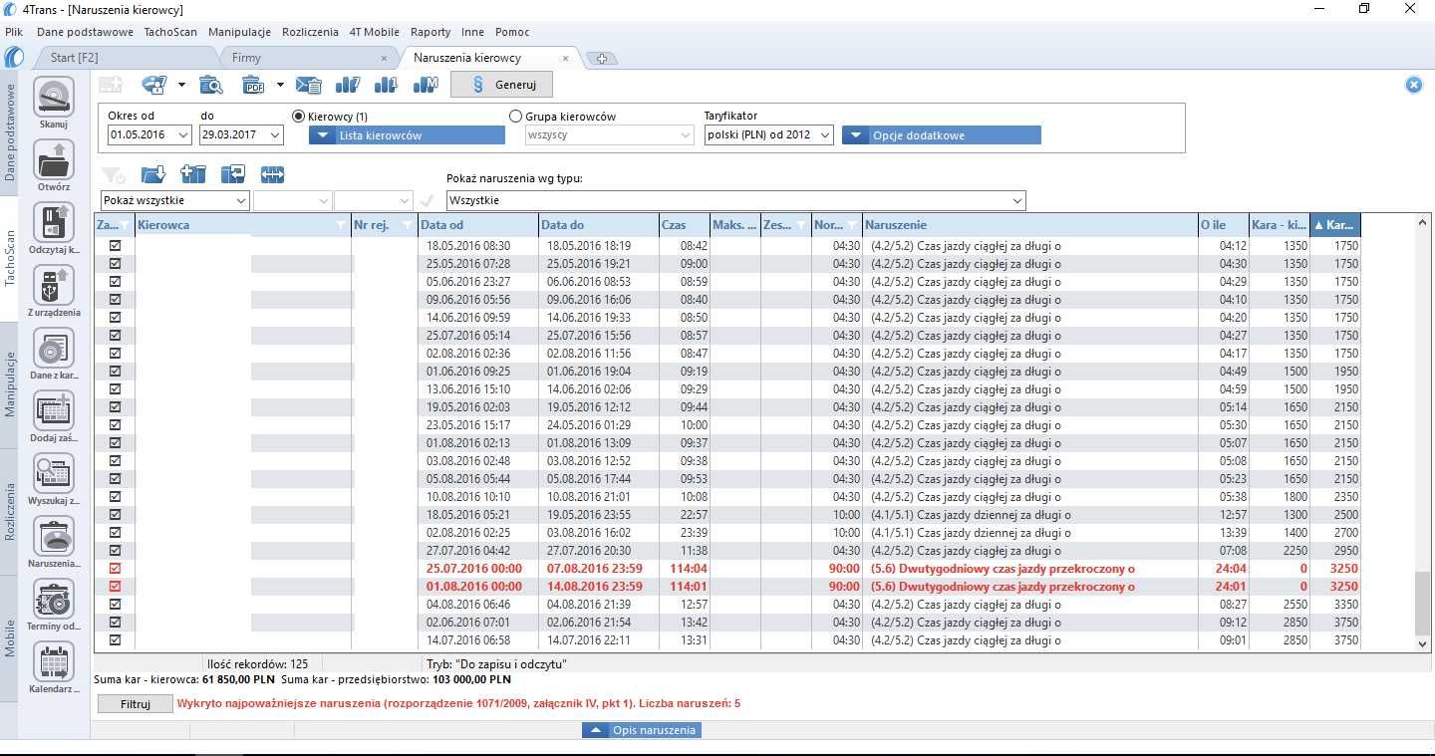The width and height of the screenshot is (1435, 756).
Task: Uncheck row dated 18.05.2016 08:30
Action: click(115, 245)
